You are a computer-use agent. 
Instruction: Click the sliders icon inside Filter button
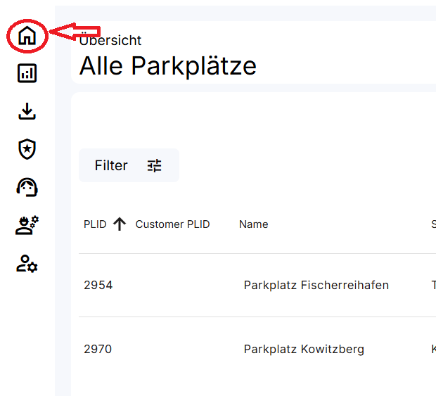[154, 165]
